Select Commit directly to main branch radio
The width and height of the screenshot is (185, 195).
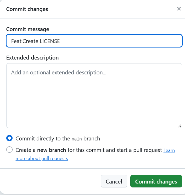[9, 138]
